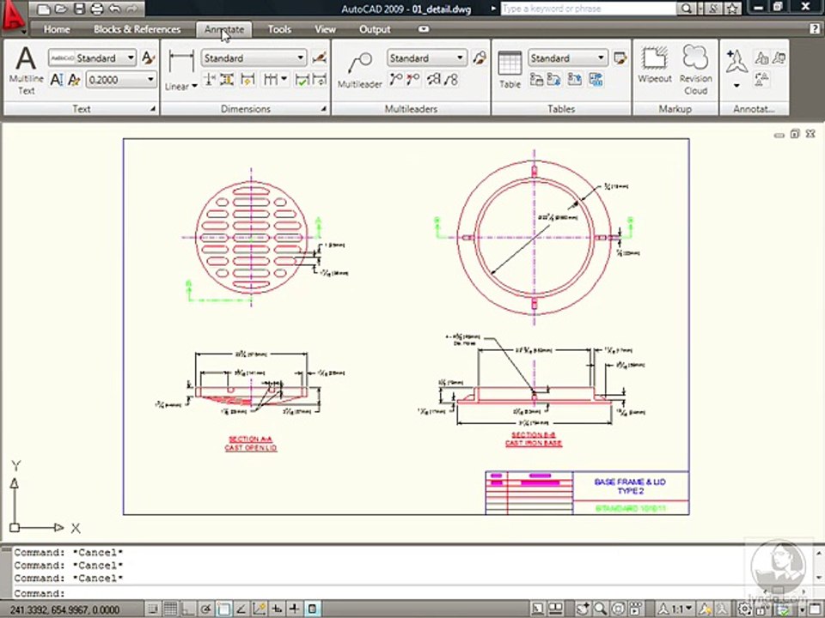Click the keyword search input field
This screenshot has width=825, height=618.
click(x=588, y=9)
